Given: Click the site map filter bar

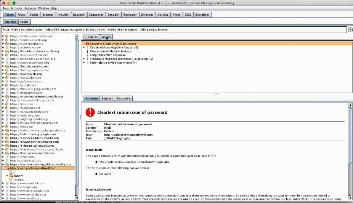Looking at the screenshot, I should 173,30.
